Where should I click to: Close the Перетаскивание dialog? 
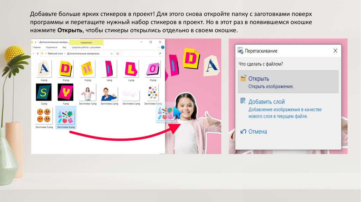335,51
